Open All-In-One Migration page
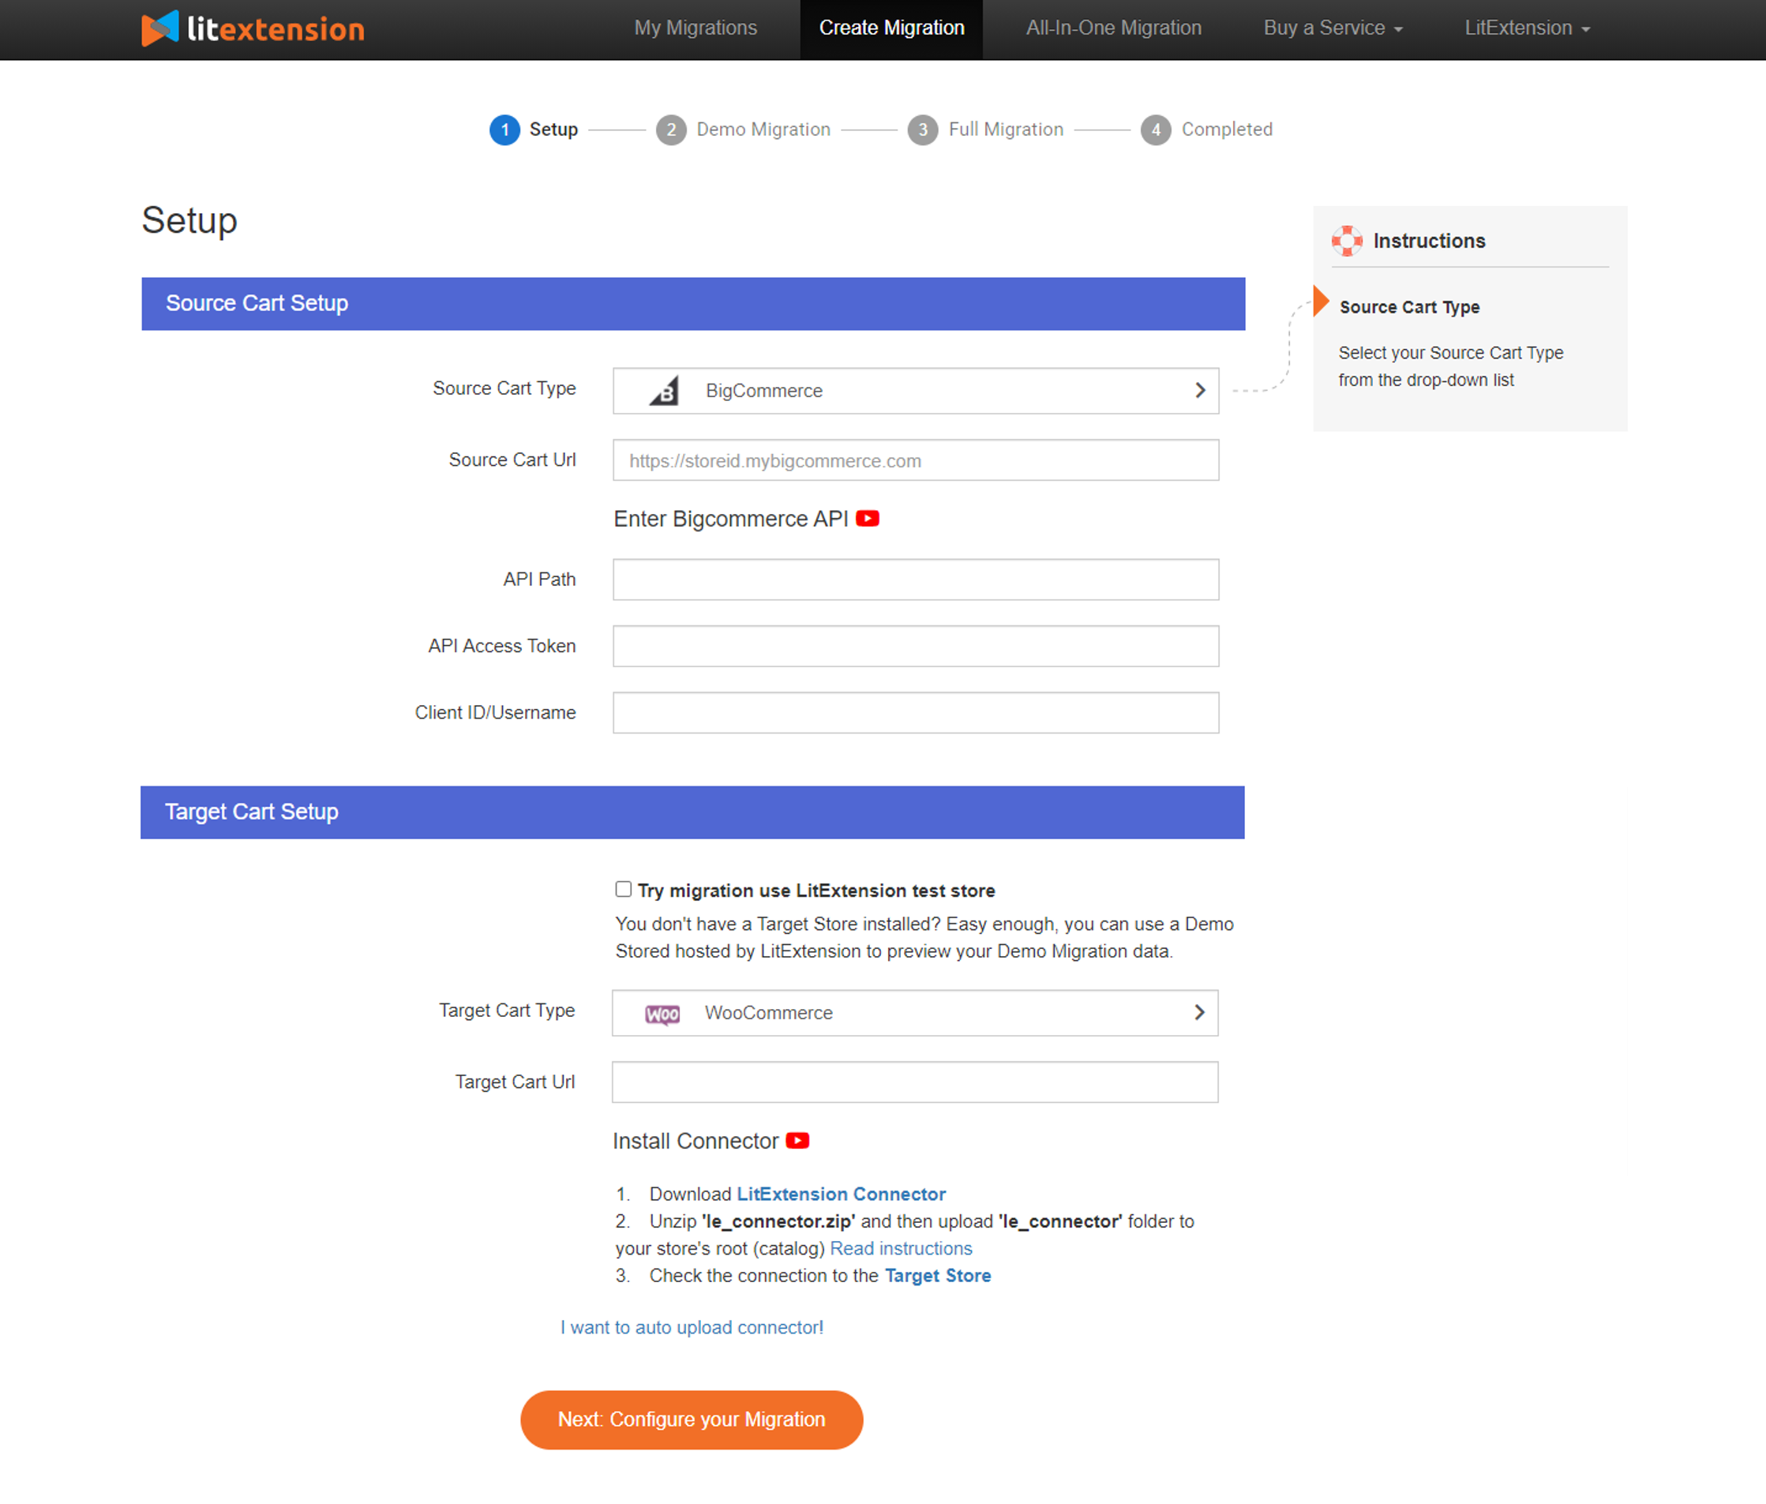1766x1504 pixels. click(x=1113, y=28)
